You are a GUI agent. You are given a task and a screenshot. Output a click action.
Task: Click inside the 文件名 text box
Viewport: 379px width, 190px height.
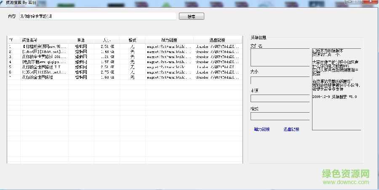pos(280,58)
